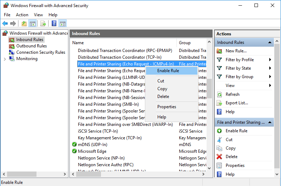The height and width of the screenshot is (186, 281).
Task: Click the blue Help question mark toolbar icon
Action: point(54,23)
